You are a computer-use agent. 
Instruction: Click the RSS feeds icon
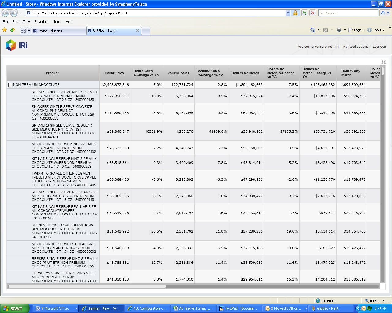(326, 30)
